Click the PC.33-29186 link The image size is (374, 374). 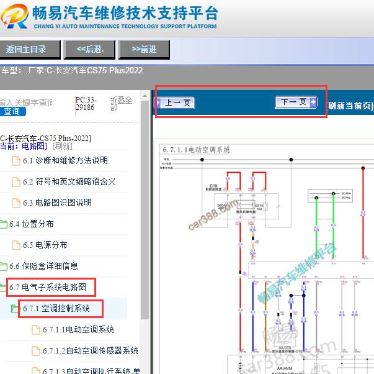click(86, 103)
